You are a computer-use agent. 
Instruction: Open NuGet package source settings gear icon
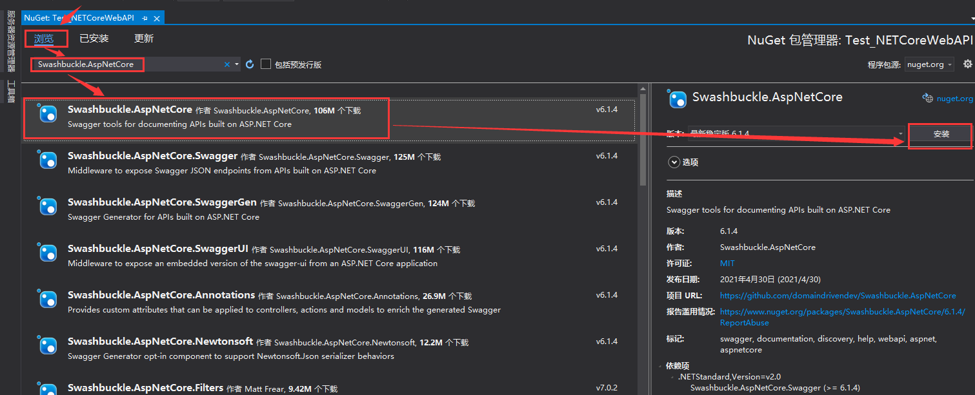(968, 64)
